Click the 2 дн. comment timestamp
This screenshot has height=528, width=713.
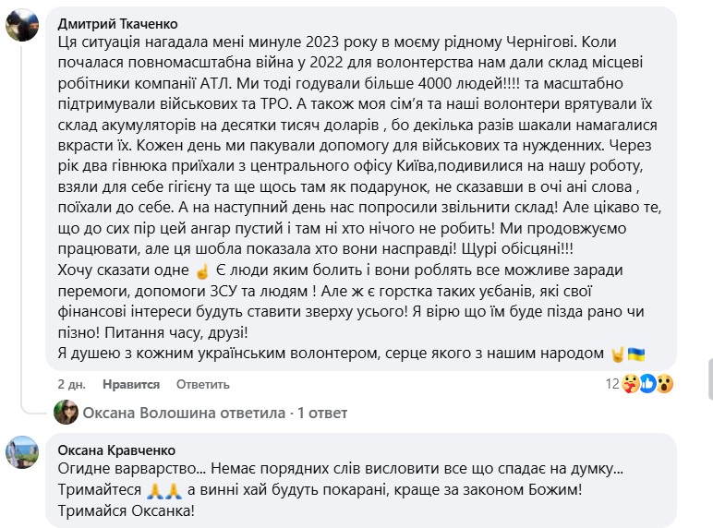tap(72, 384)
